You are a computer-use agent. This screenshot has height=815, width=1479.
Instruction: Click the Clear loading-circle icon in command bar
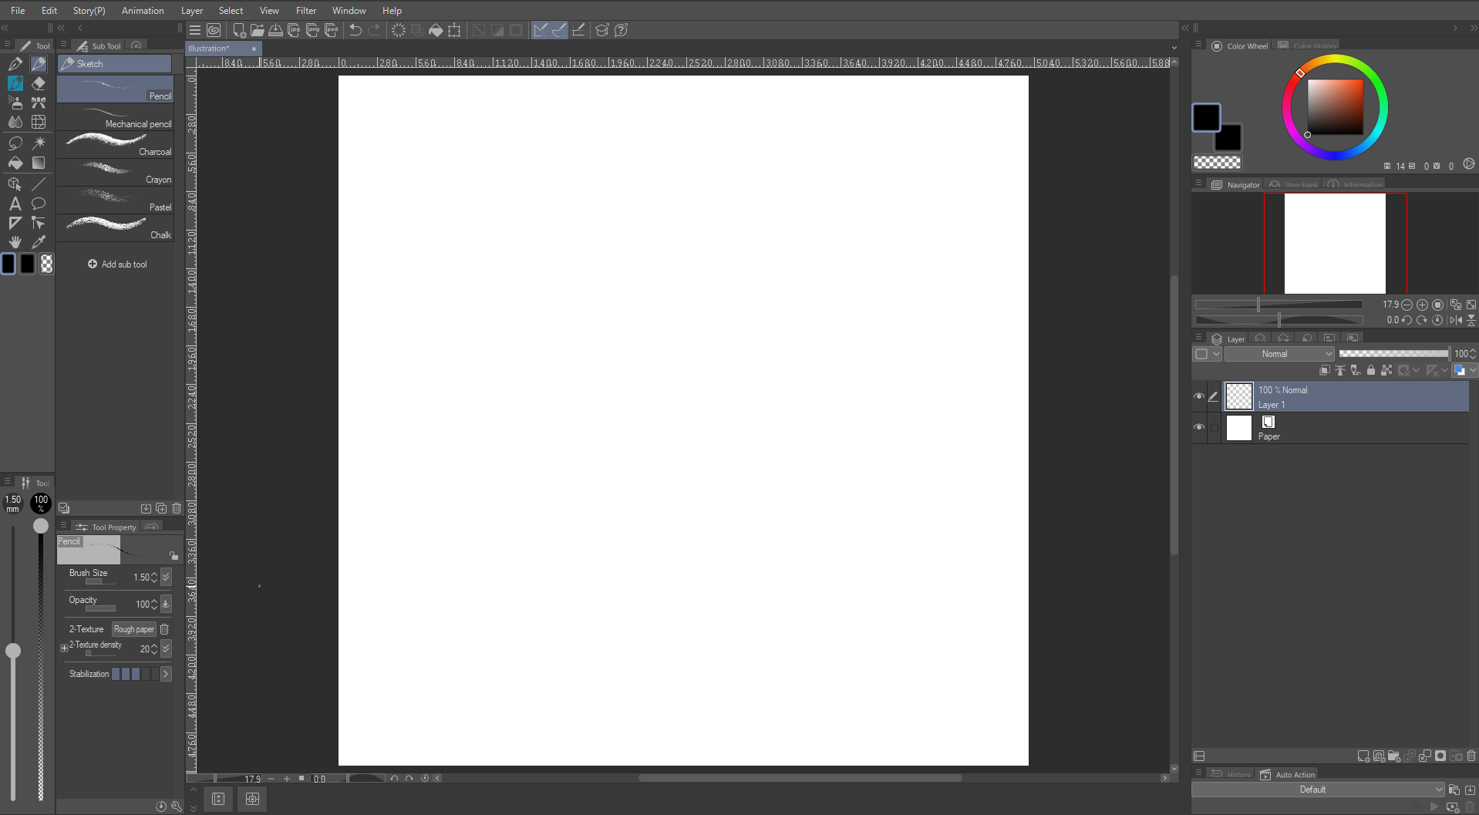[399, 30]
